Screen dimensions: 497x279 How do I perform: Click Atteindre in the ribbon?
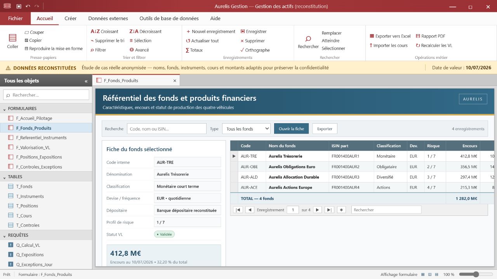click(x=330, y=41)
